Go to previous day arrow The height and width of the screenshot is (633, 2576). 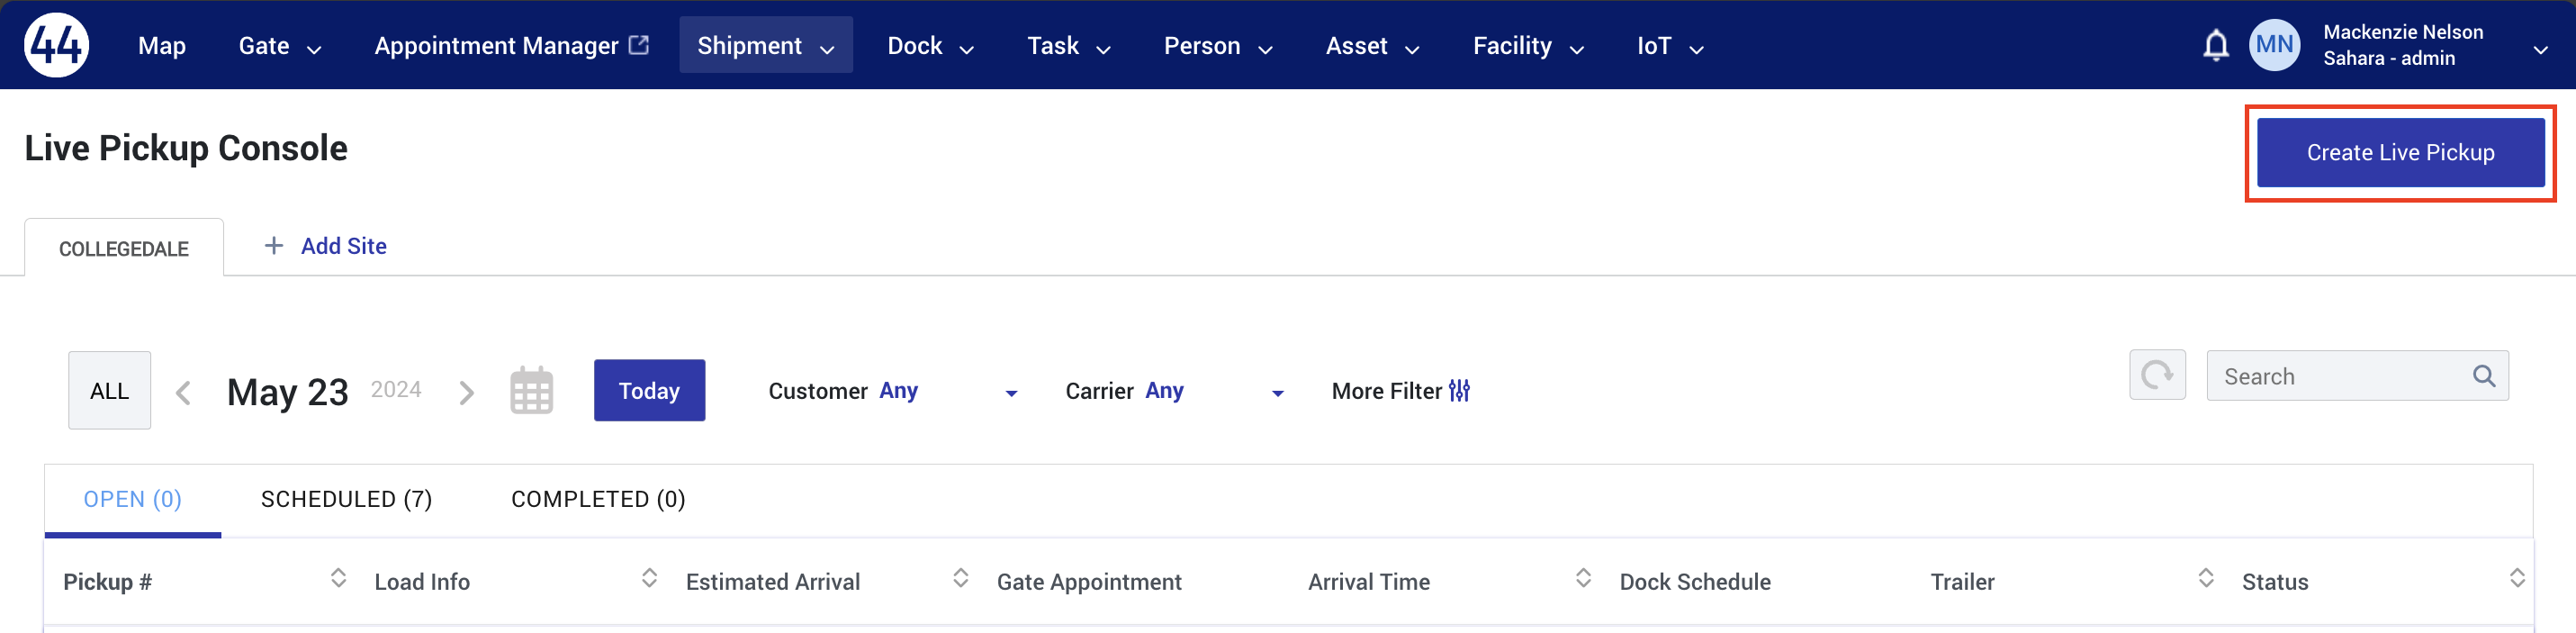click(183, 392)
